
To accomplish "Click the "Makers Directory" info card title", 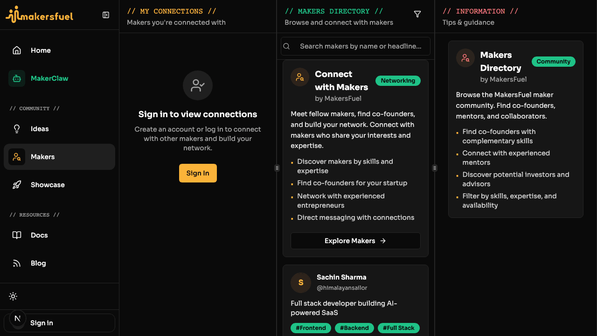I will click(x=501, y=62).
